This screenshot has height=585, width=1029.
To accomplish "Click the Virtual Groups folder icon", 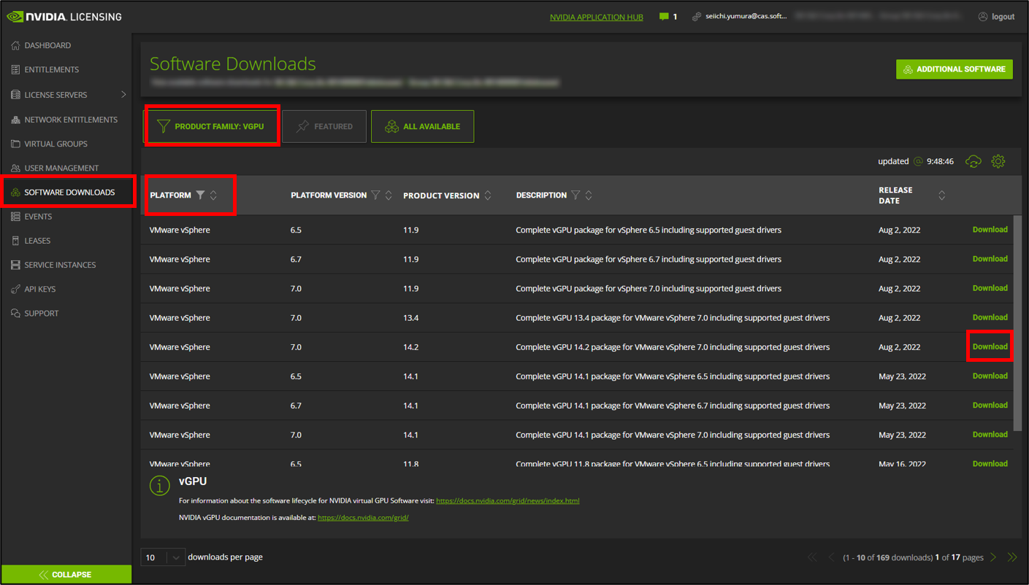I will coord(15,144).
